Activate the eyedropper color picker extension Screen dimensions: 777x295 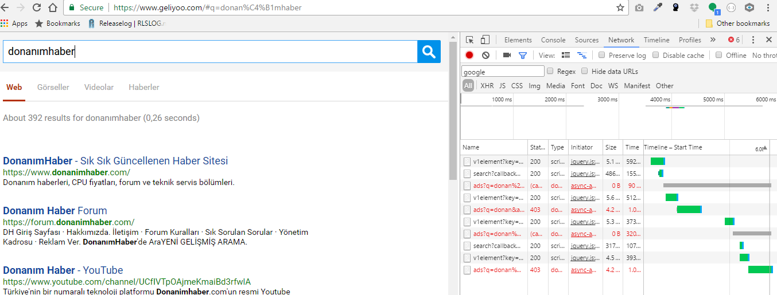(658, 7)
